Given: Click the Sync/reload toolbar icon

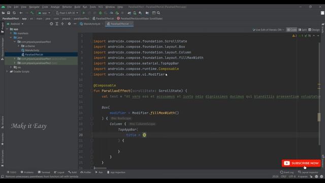Looking at the screenshot, I should tap(14, 13).
